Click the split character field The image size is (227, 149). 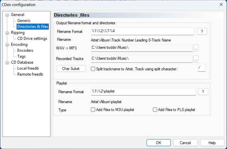coord(201,68)
